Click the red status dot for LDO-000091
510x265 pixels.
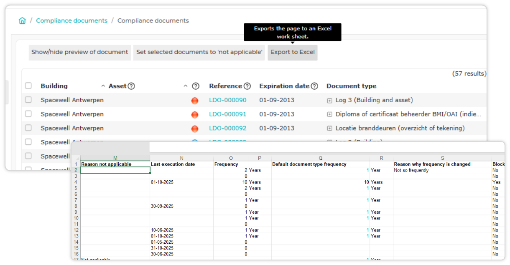pos(195,114)
